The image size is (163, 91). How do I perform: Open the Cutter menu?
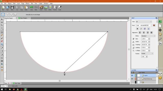tap(40, 4)
